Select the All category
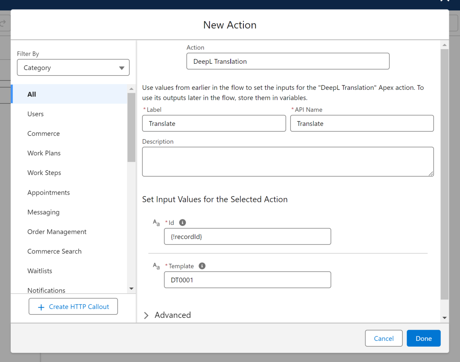460x362 pixels. pos(32,94)
